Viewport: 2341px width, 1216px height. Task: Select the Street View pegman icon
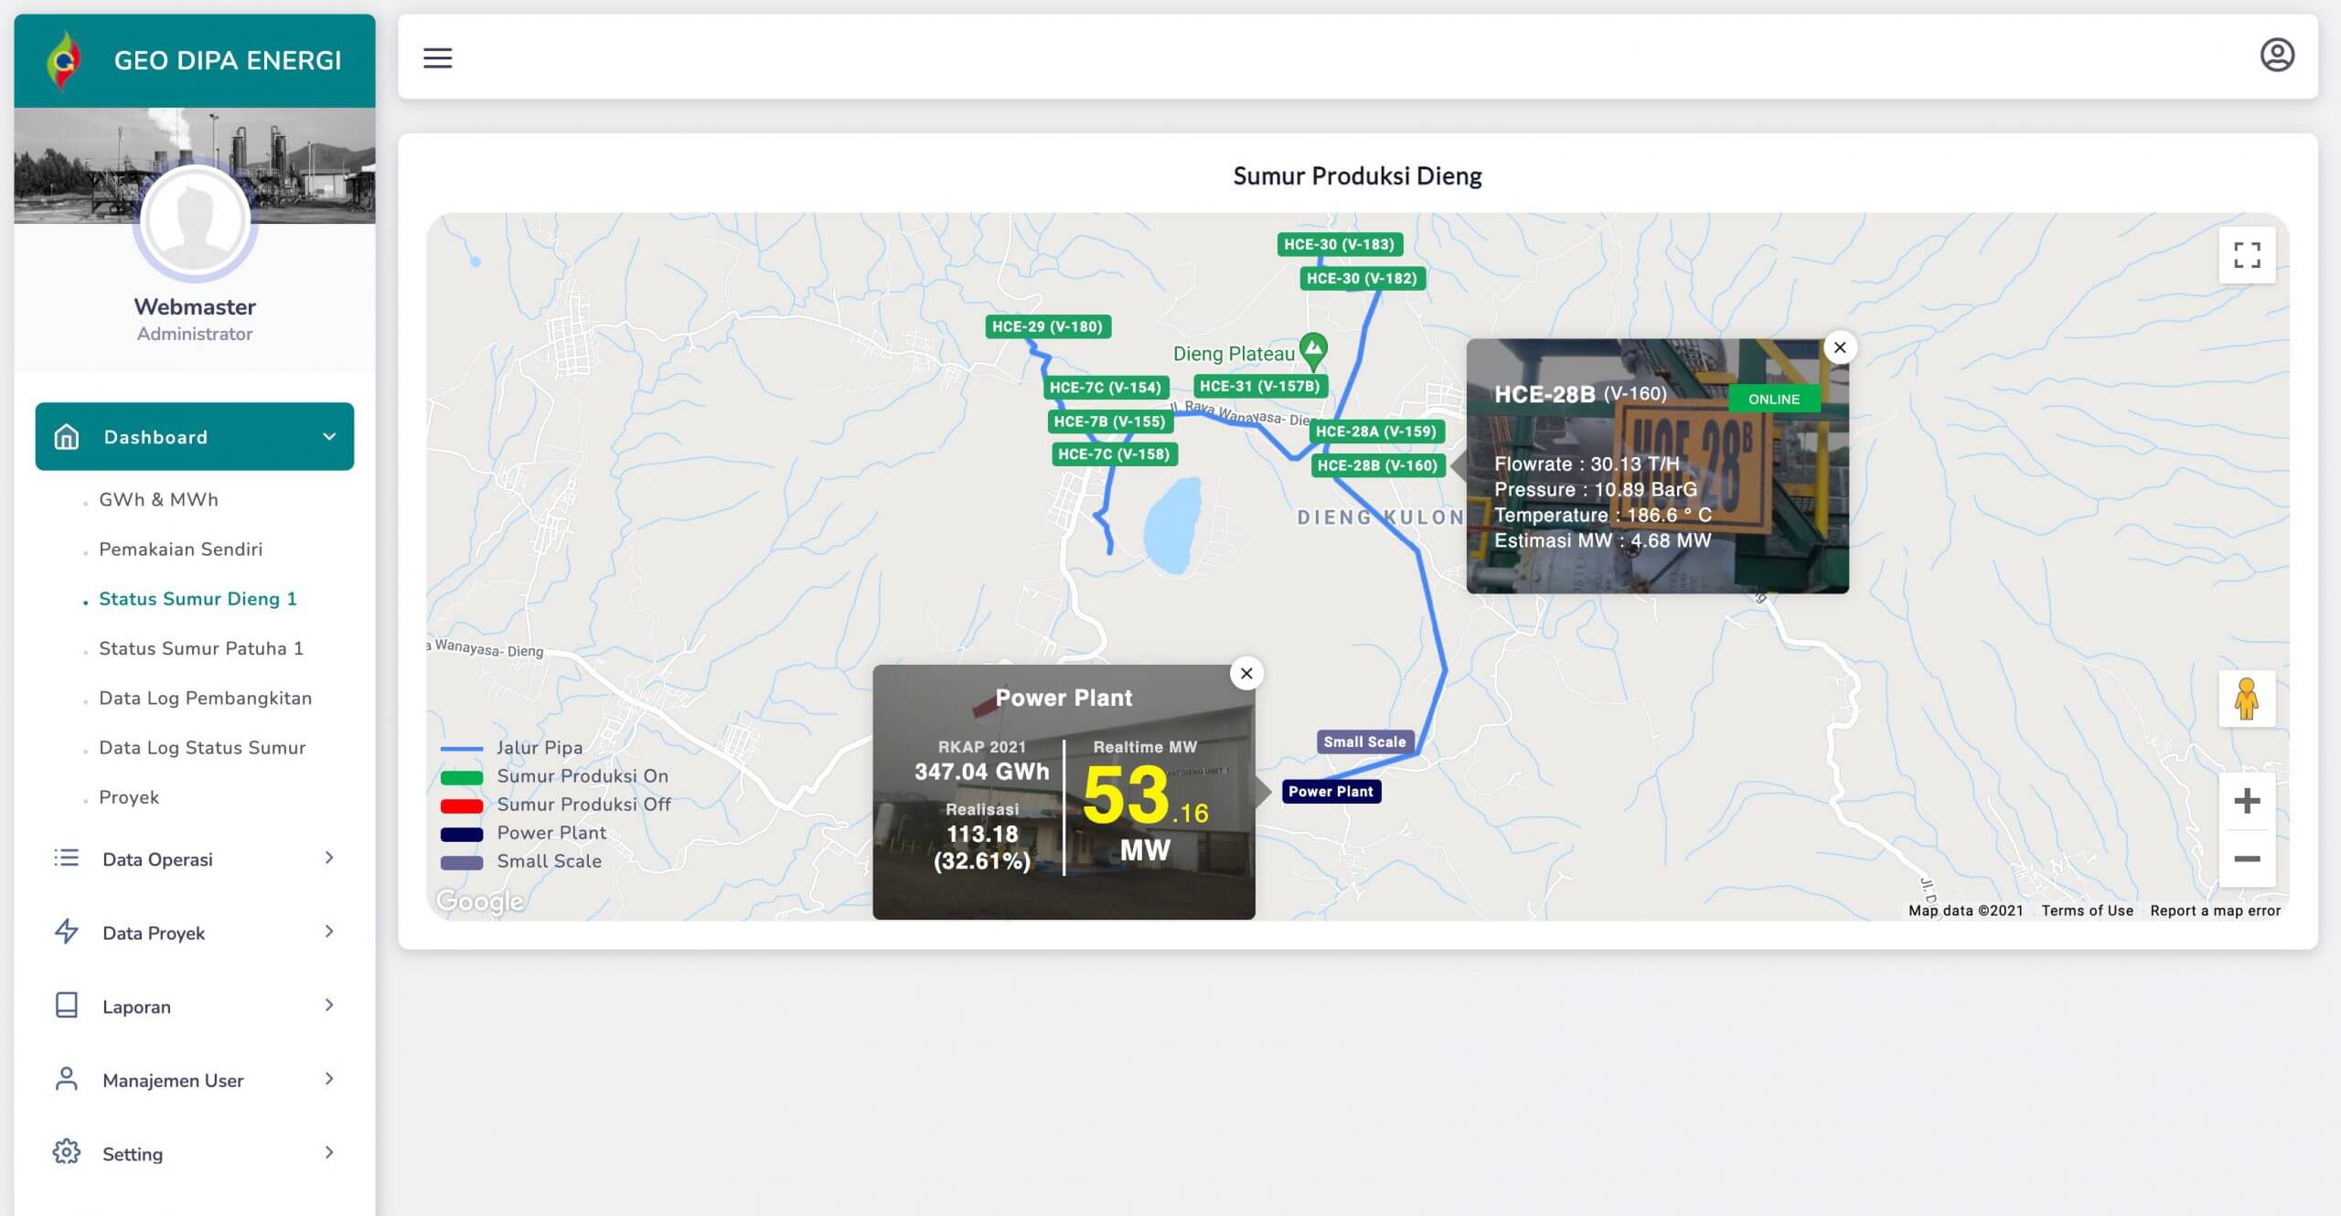pos(2247,699)
